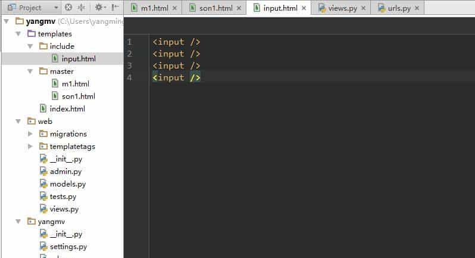
Task: Collapse the master folder
Action: 30,72
